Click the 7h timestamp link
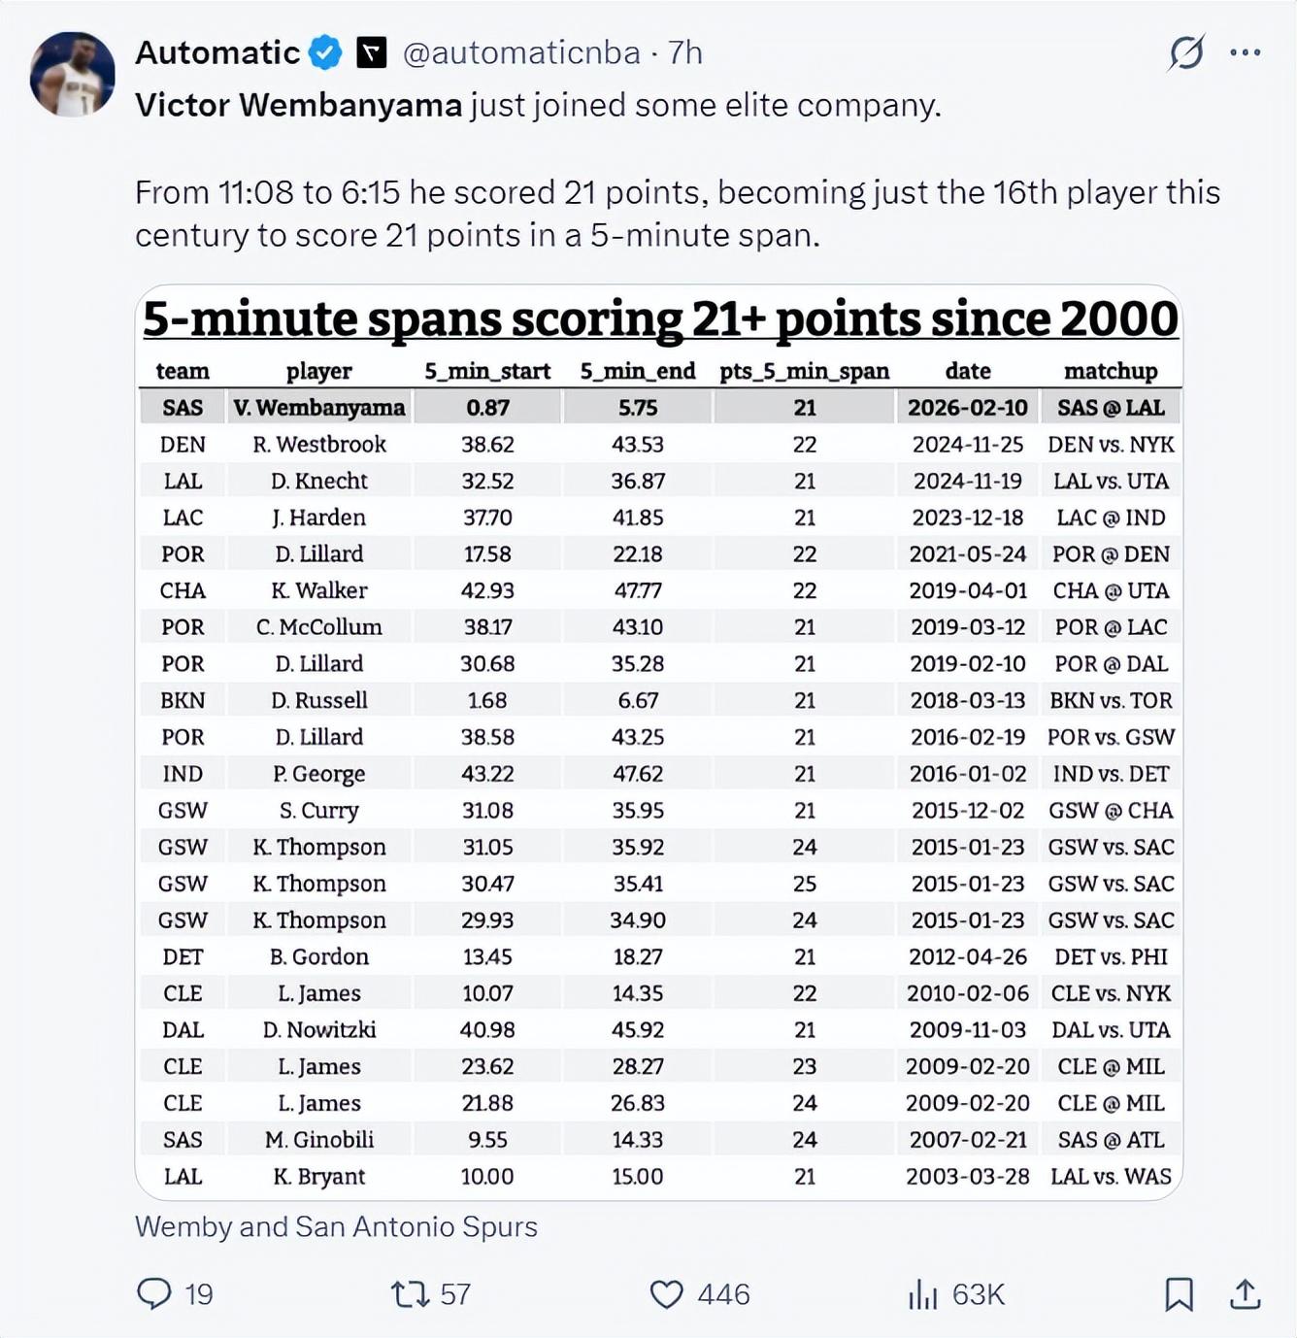 click(685, 52)
